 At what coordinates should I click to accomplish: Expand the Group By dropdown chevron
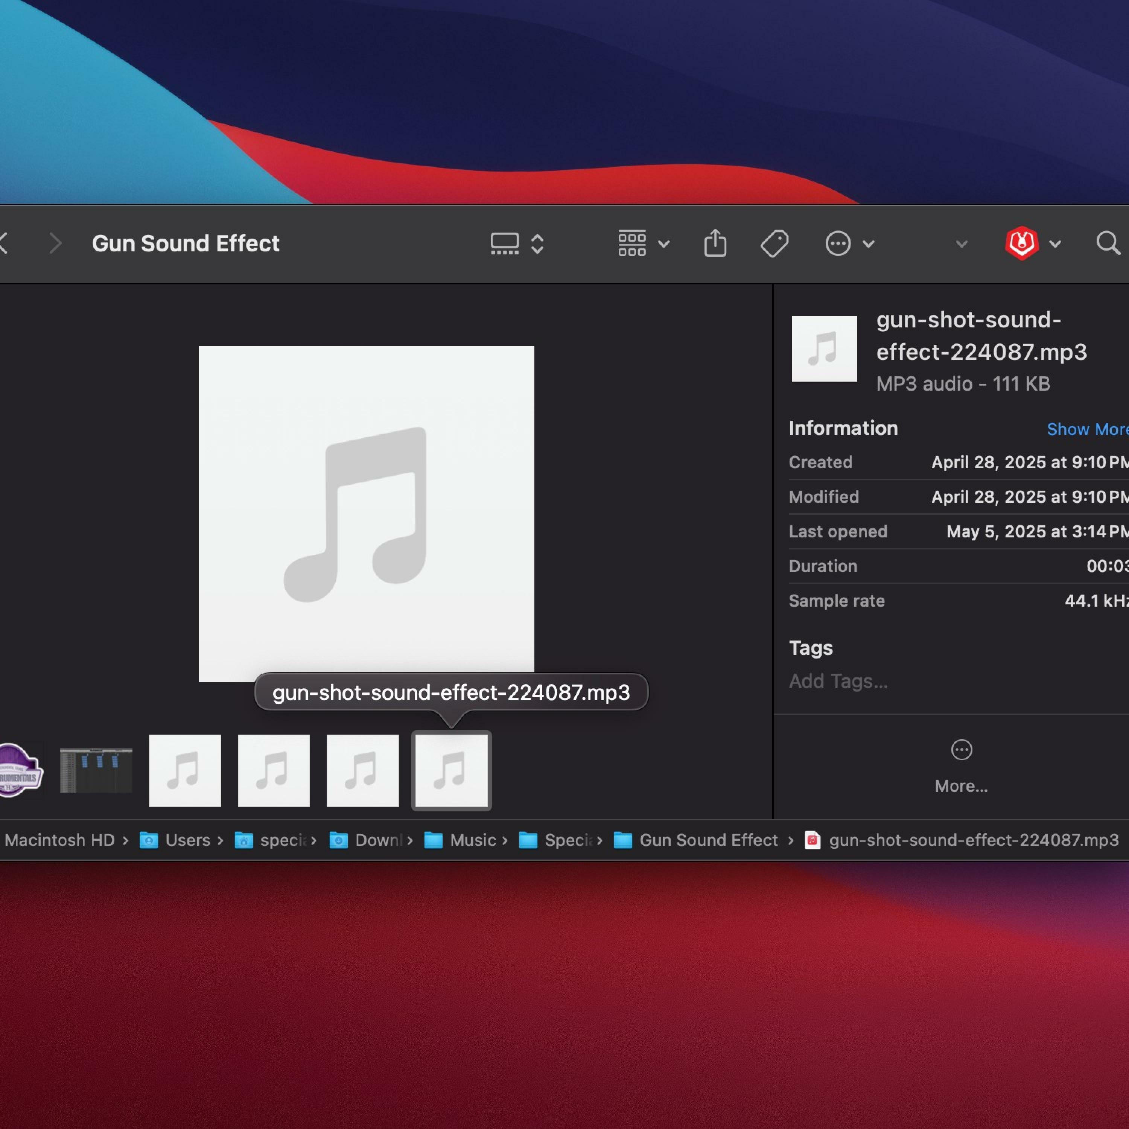[x=664, y=243]
